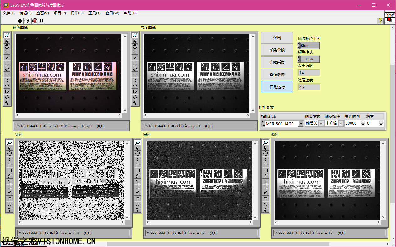
Task: Click status text '32-bit RGB image 12,7,9'
Action: (x=69, y=126)
